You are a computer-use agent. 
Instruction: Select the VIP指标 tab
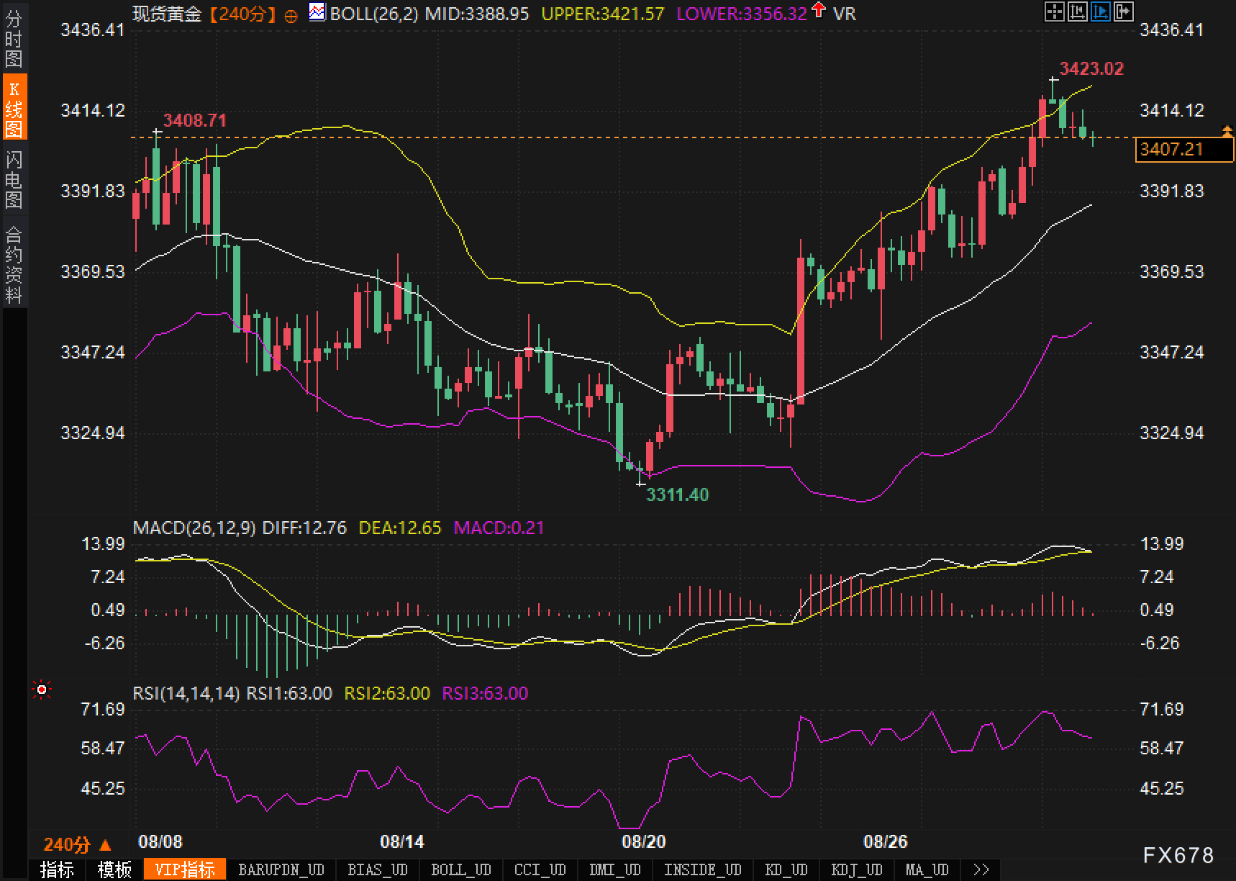tap(185, 869)
